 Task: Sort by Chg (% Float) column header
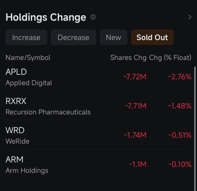click(170, 58)
